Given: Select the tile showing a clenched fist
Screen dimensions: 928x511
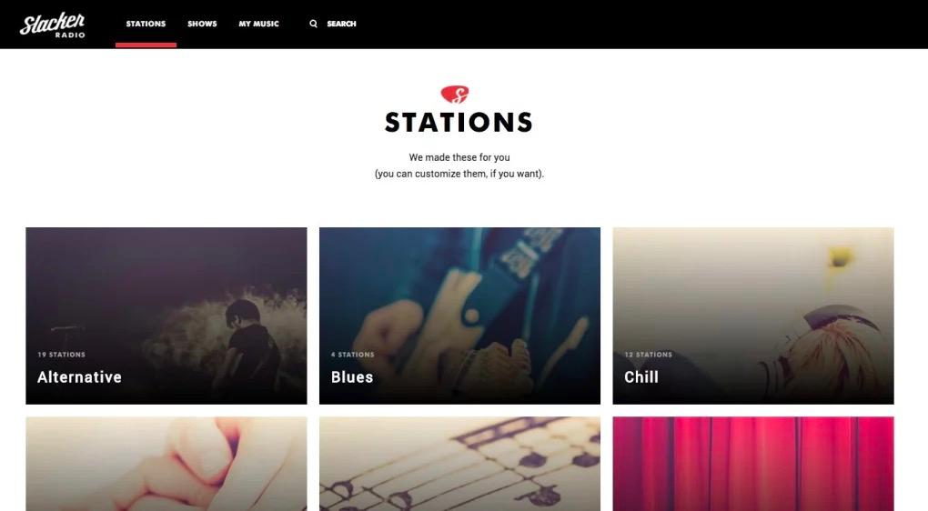Looking at the screenshot, I should coord(166,465).
